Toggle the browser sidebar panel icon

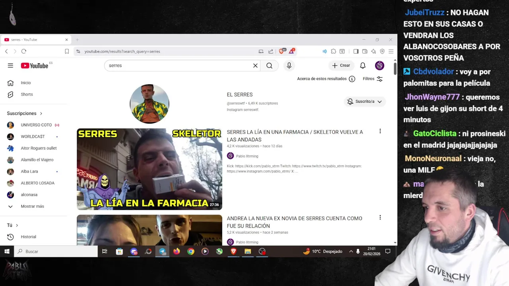[356, 51]
